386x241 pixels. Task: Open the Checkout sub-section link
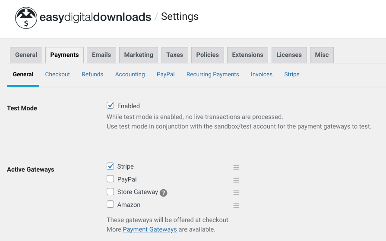point(57,74)
